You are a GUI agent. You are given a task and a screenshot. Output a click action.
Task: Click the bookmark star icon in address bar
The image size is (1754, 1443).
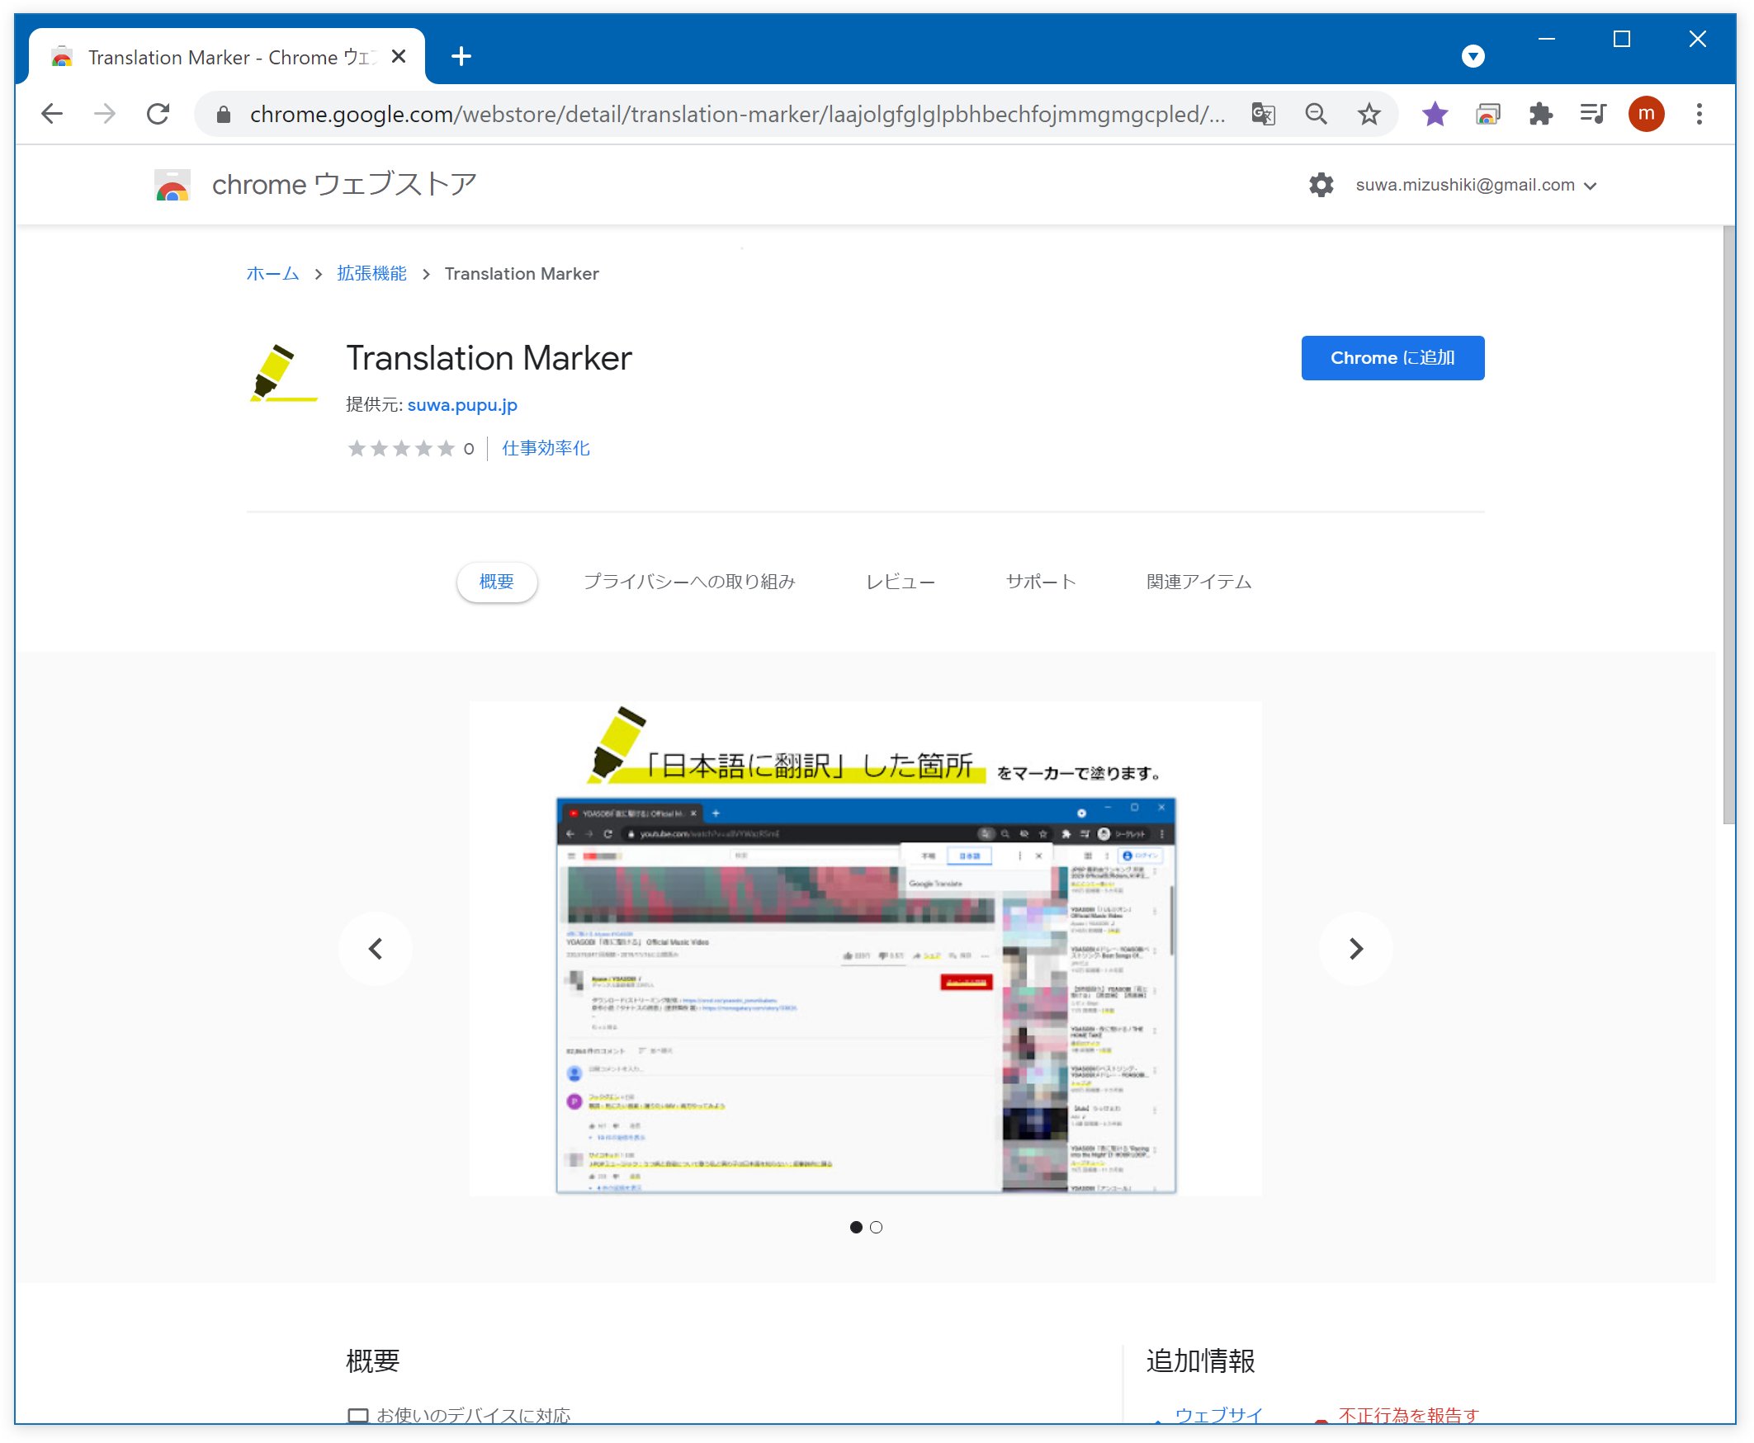click(x=1369, y=115)
